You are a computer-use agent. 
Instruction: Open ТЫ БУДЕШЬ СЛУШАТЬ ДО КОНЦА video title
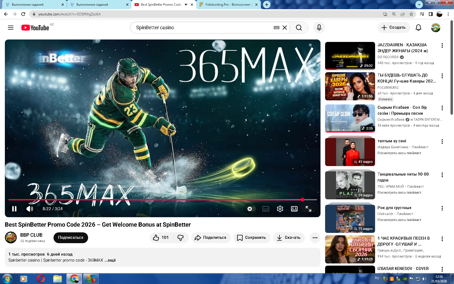pyautogui.click(x=406, y=78)
